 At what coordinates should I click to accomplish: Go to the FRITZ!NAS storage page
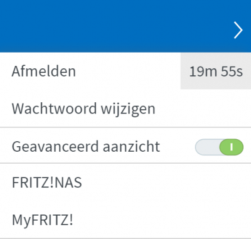click(47, 183)
